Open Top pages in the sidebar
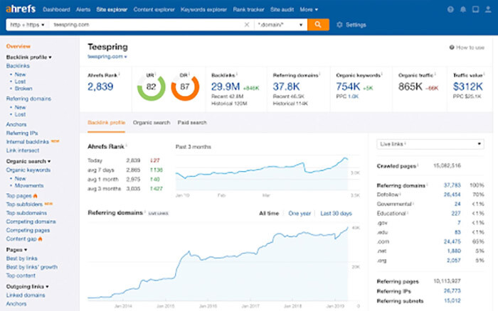The image size is (498, 311). point(19,195)
